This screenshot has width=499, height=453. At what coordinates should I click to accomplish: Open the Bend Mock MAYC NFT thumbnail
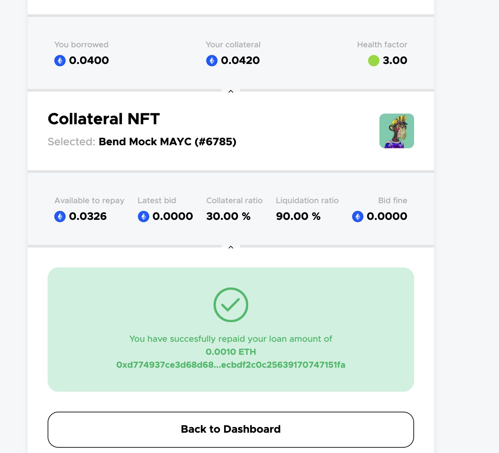396,131
